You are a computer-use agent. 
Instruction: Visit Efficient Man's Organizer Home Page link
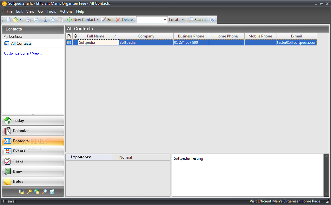[285, 201]
